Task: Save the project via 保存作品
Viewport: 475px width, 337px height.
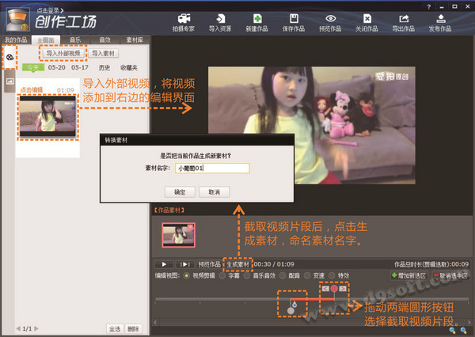Action: tap(294, 23)
